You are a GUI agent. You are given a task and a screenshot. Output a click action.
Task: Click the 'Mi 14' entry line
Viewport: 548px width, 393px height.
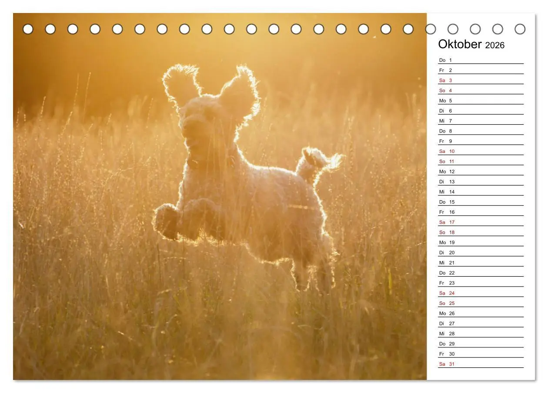481,192
